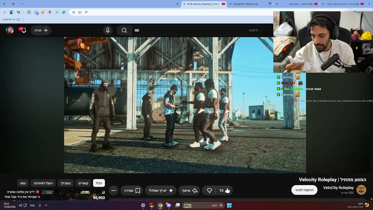
Task: Click the YouTube Create button
Action: click(41, 30)
